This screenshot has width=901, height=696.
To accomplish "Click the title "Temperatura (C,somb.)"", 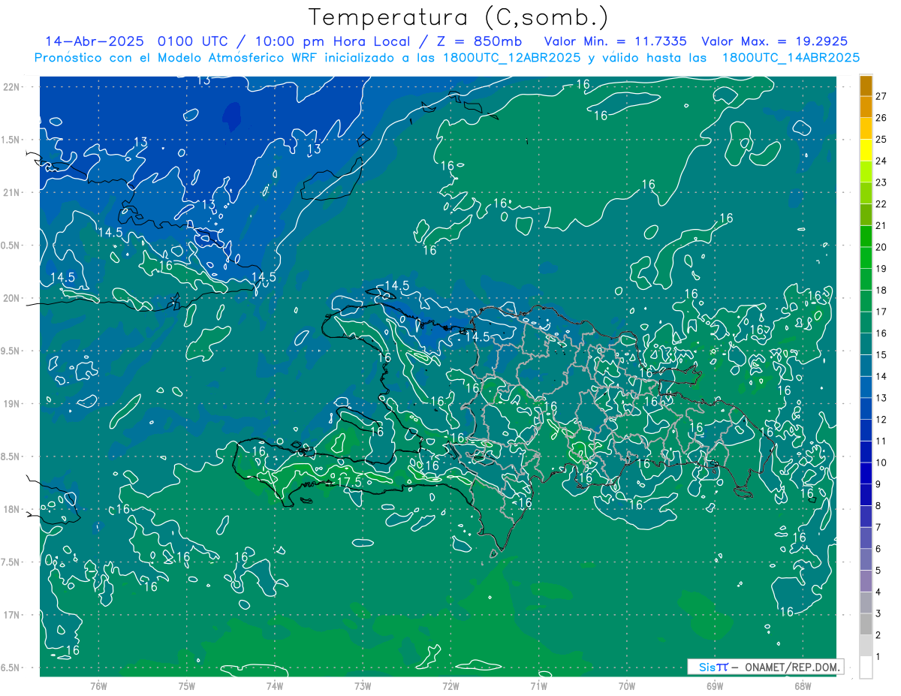I will 459,18.
